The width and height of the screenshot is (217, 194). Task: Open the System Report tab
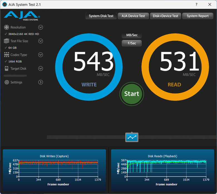pyautogui.click(x=198, y=16)
